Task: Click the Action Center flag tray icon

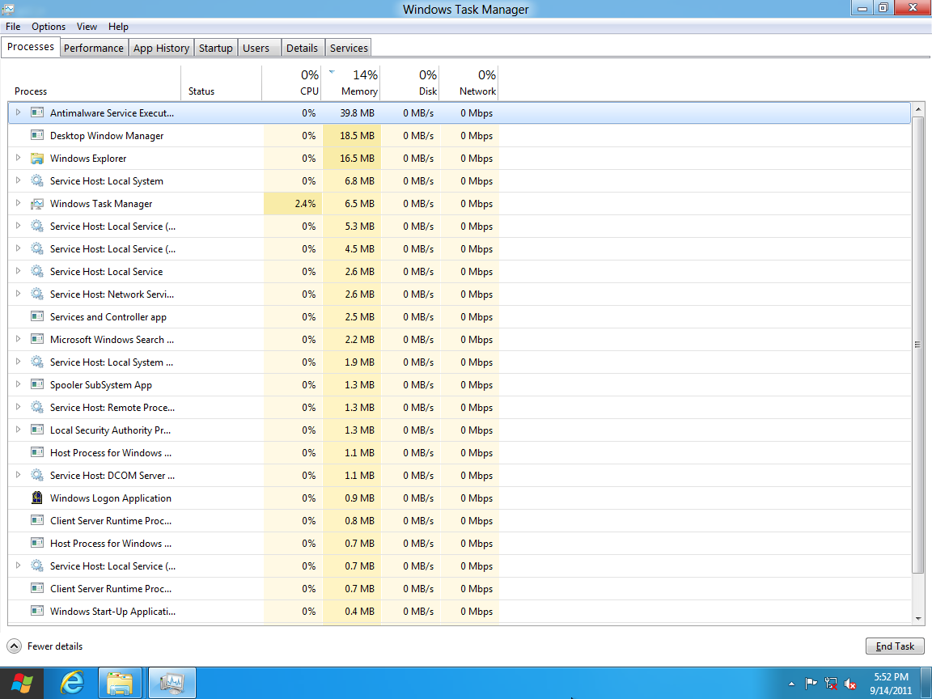Action: 810,684
